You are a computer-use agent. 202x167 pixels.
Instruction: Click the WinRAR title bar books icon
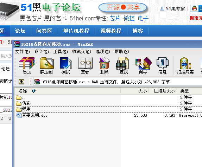(x=17, y=44)
